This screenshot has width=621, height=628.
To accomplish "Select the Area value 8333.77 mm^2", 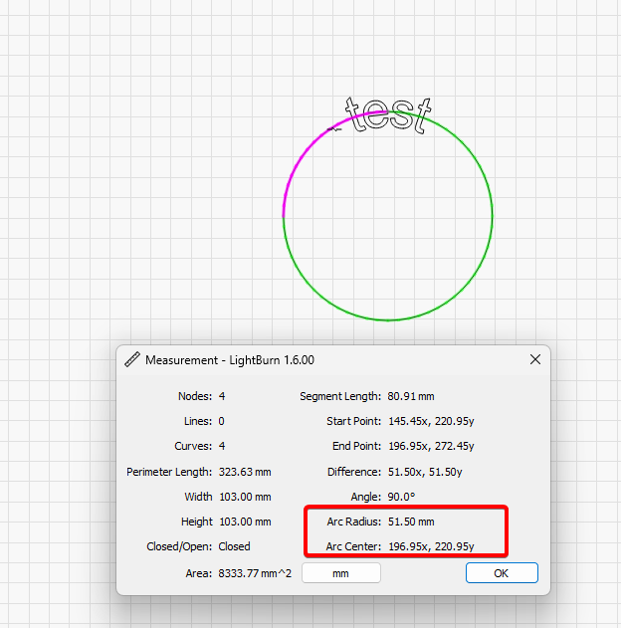I will click(255, 573).
